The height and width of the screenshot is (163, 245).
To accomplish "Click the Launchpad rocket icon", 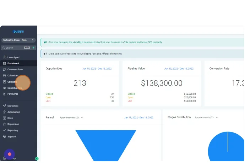I will 4,57.
